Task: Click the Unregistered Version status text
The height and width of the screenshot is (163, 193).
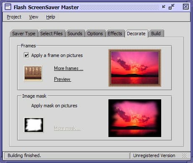Action: coord(154,155)
